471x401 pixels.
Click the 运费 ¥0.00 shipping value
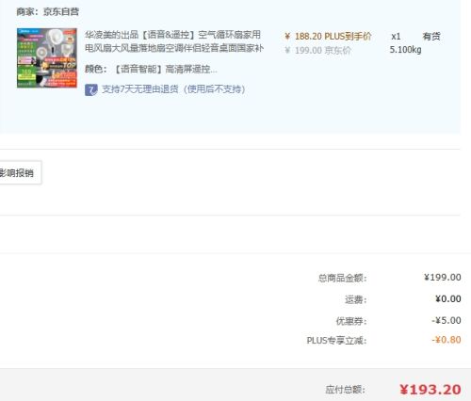click(448, 298)
